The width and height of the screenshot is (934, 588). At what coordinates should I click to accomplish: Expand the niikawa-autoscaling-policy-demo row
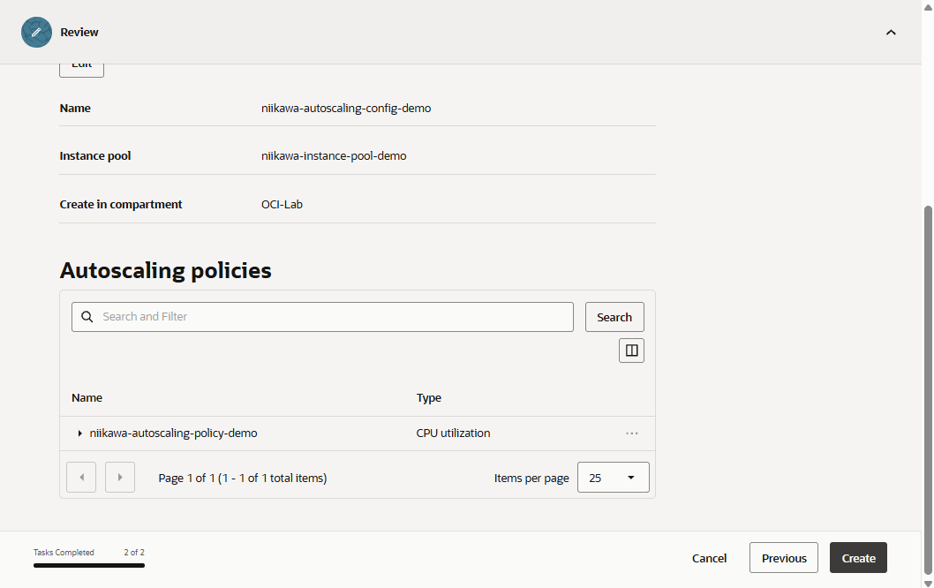tap(79, 433)
